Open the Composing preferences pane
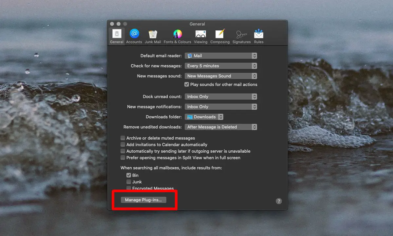Viewport: 393px width, 236px height. click(220, 34)
